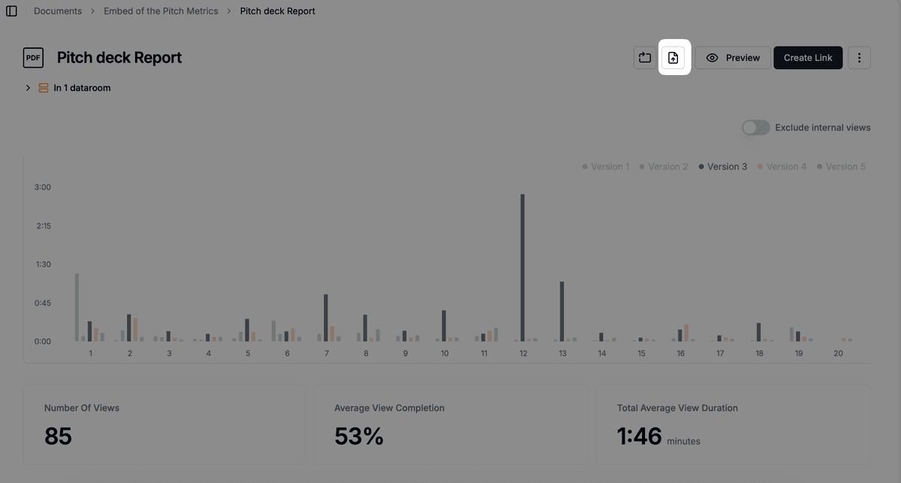Click the PDF file type icon
This screenshot has width=901, height=483.
coord(33,58)
